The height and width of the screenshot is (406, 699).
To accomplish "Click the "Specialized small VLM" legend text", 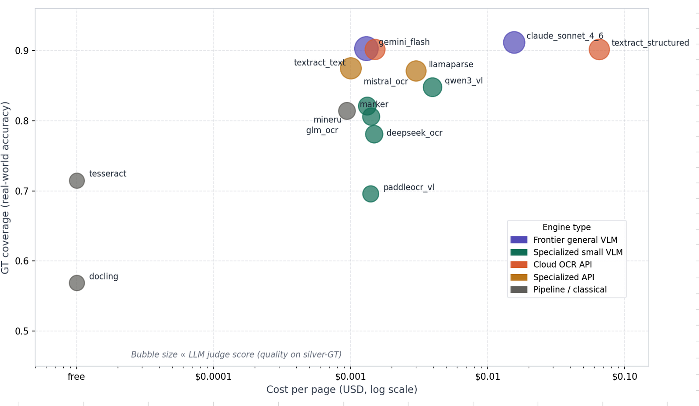I will pyautogui.click(x=578, y=252).
